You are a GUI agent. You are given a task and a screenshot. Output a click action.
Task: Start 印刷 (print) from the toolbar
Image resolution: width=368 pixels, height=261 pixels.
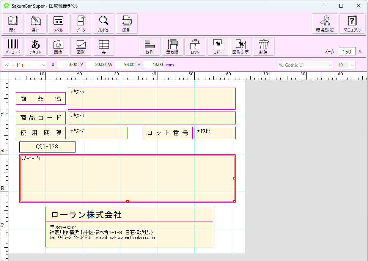(x=126, y=23)
